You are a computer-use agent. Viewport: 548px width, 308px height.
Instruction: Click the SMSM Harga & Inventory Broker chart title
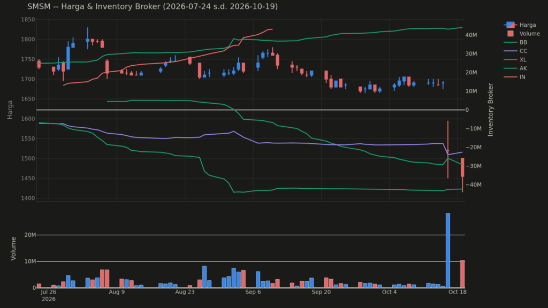click(153, 6)
